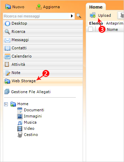Viewport: 124px width, 162px height.
Task: Click the Aggiorna download icon
Action: 39,7
